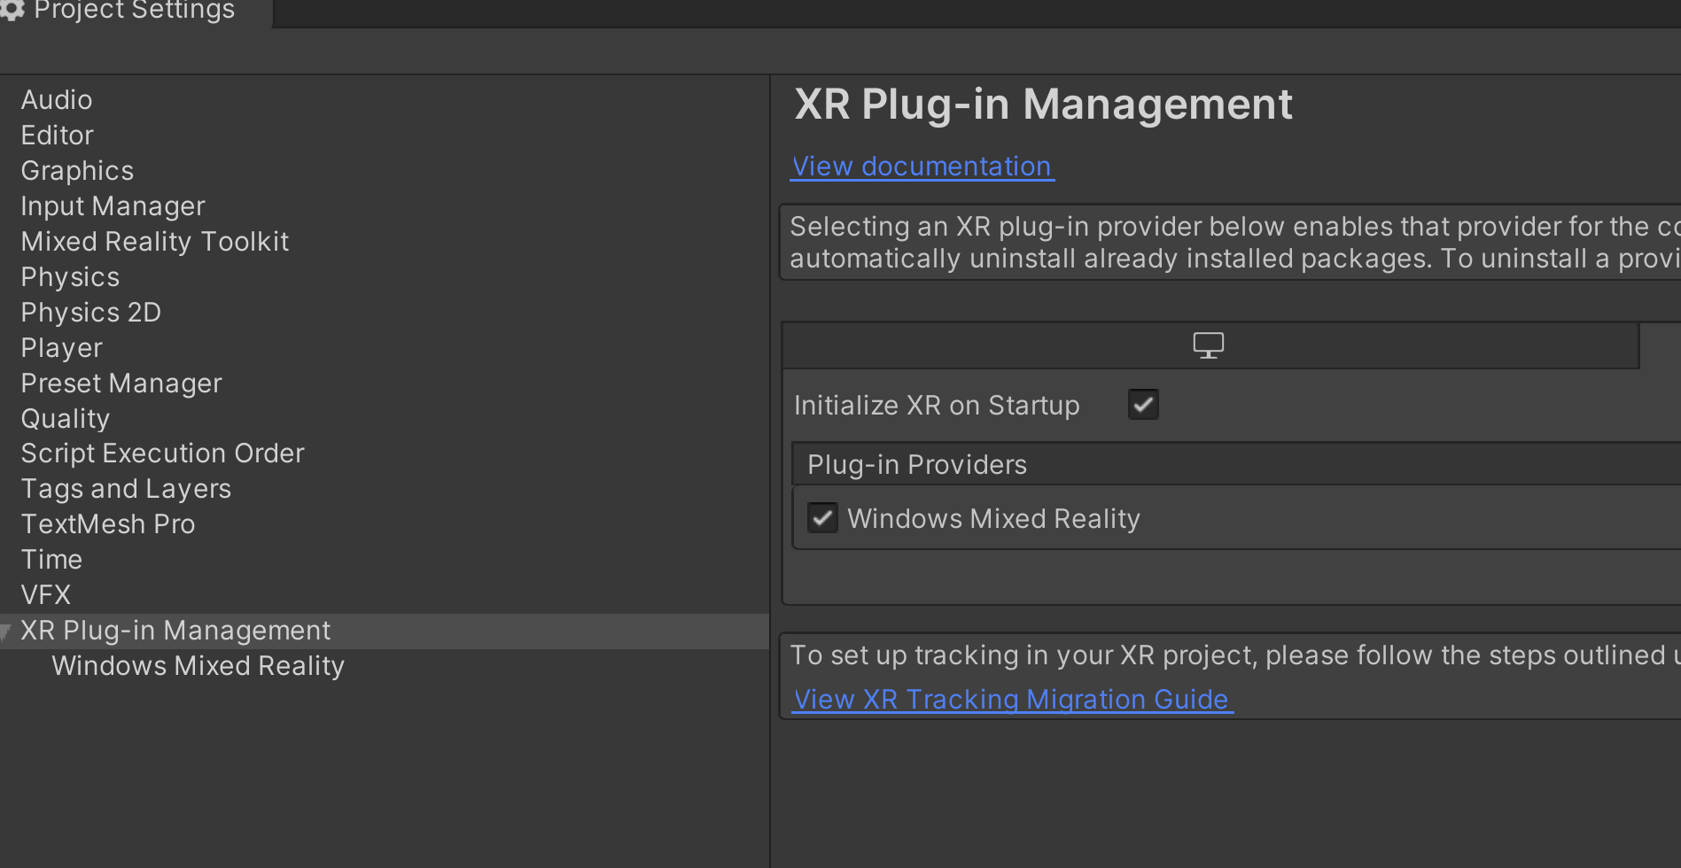
Task: Click the XR Plug-in Management page title
Action: 1044,105
